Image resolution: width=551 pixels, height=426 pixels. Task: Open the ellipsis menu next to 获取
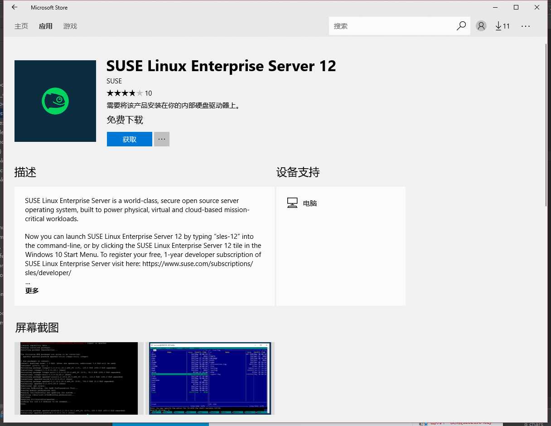[162, 139]
